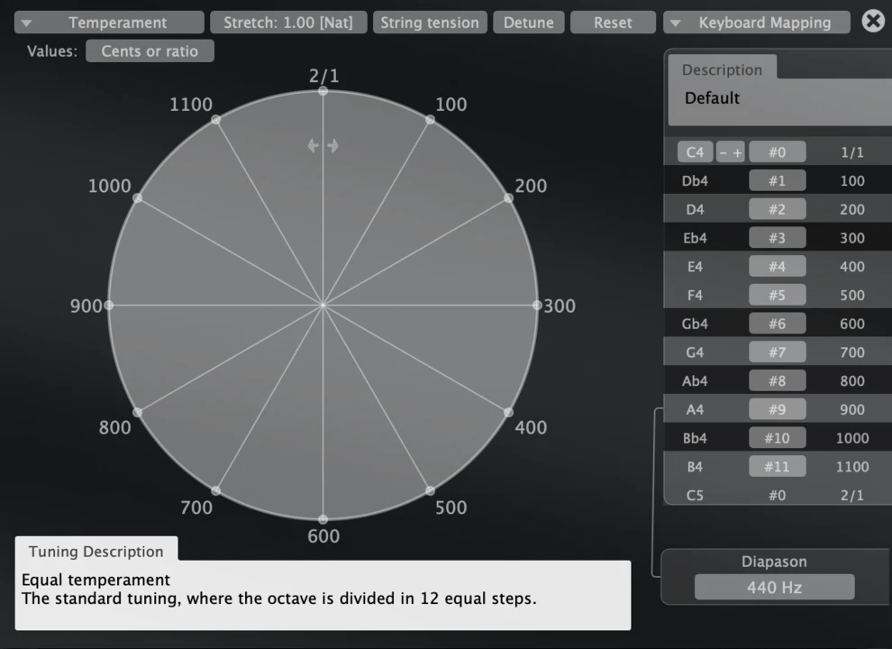
Task: Select the Tuning Description tab
Action: (96, 552)
